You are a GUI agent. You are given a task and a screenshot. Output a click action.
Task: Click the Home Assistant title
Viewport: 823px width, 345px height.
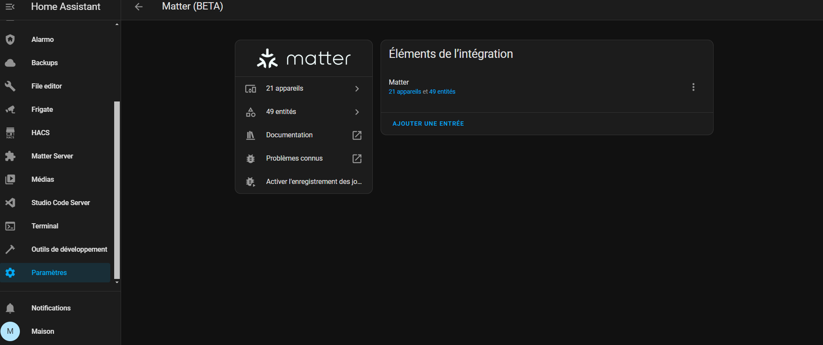click(x=66, y=6)
